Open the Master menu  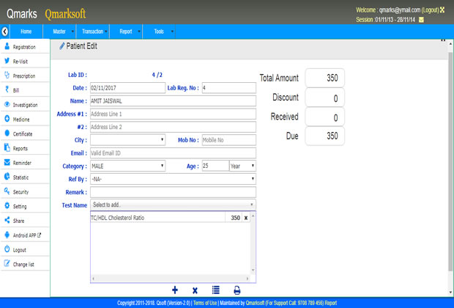59,32
